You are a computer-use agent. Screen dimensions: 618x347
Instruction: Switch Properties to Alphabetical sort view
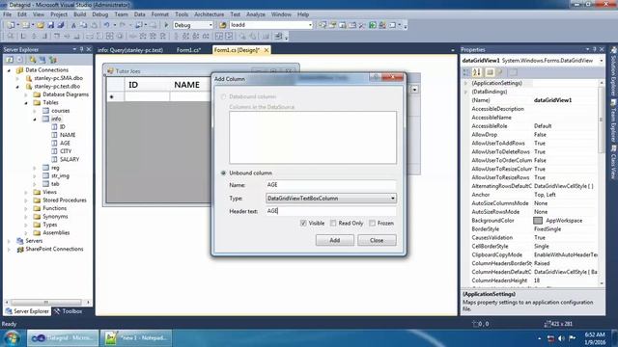point(477,72)
